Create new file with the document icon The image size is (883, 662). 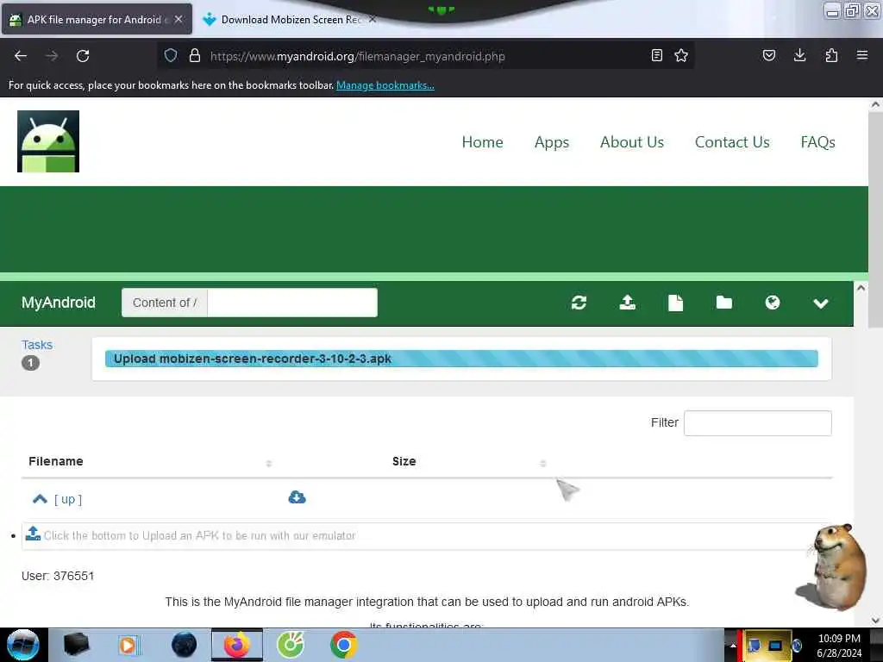click(x=675, y=303)
